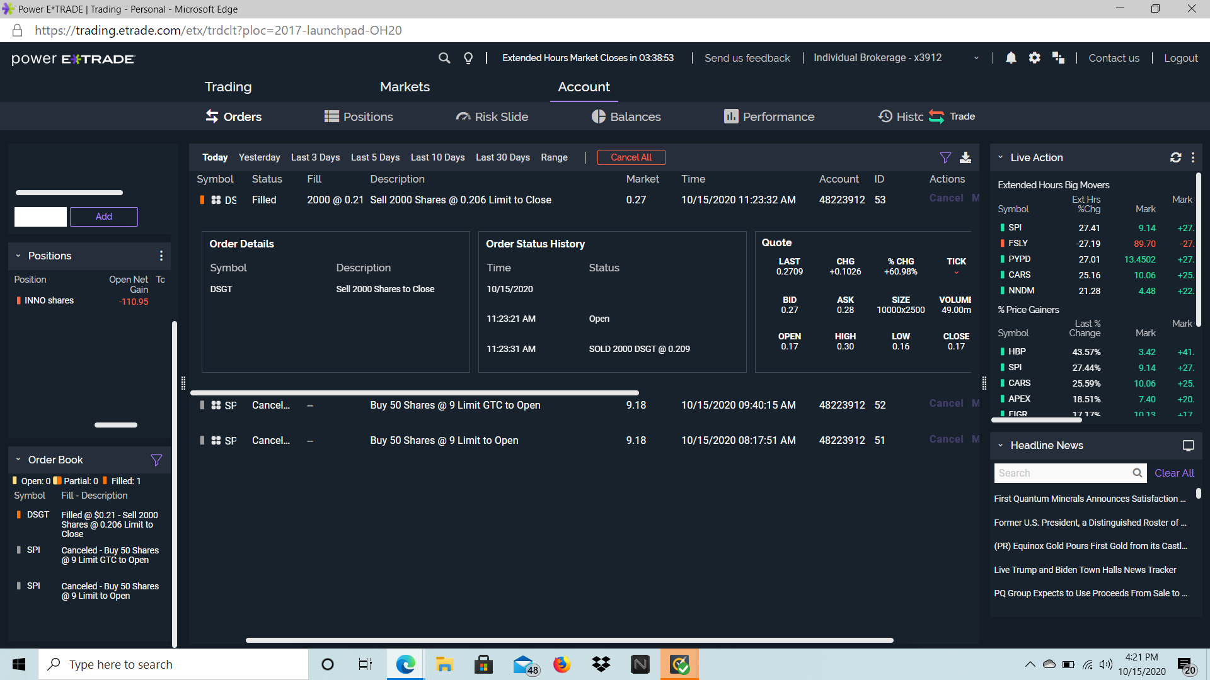Screen dimensions: 1210x680
Task: Open the Balances sub-tab
Action: 626,116
